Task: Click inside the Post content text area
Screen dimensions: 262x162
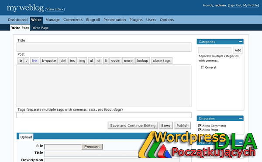Action: [x=104, y=86]
